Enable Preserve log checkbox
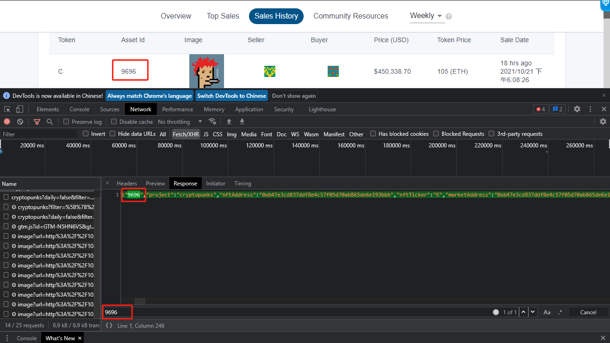 click(x=66, y=121)
